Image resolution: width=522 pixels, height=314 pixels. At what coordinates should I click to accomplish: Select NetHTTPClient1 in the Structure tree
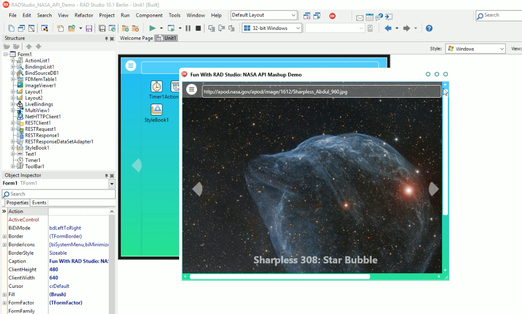(x=43, y=116)
